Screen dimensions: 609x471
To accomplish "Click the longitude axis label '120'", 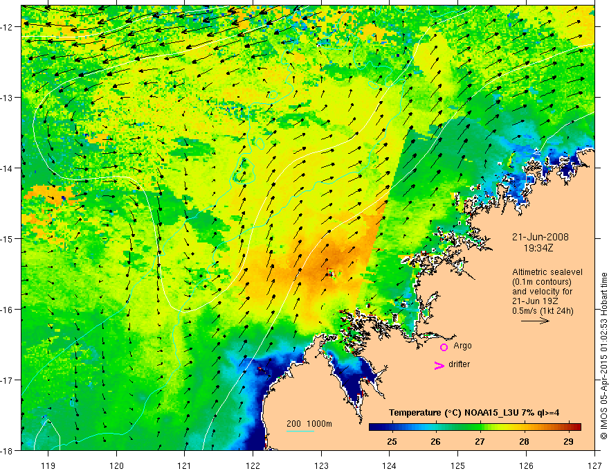I will (x=116, y=465).
